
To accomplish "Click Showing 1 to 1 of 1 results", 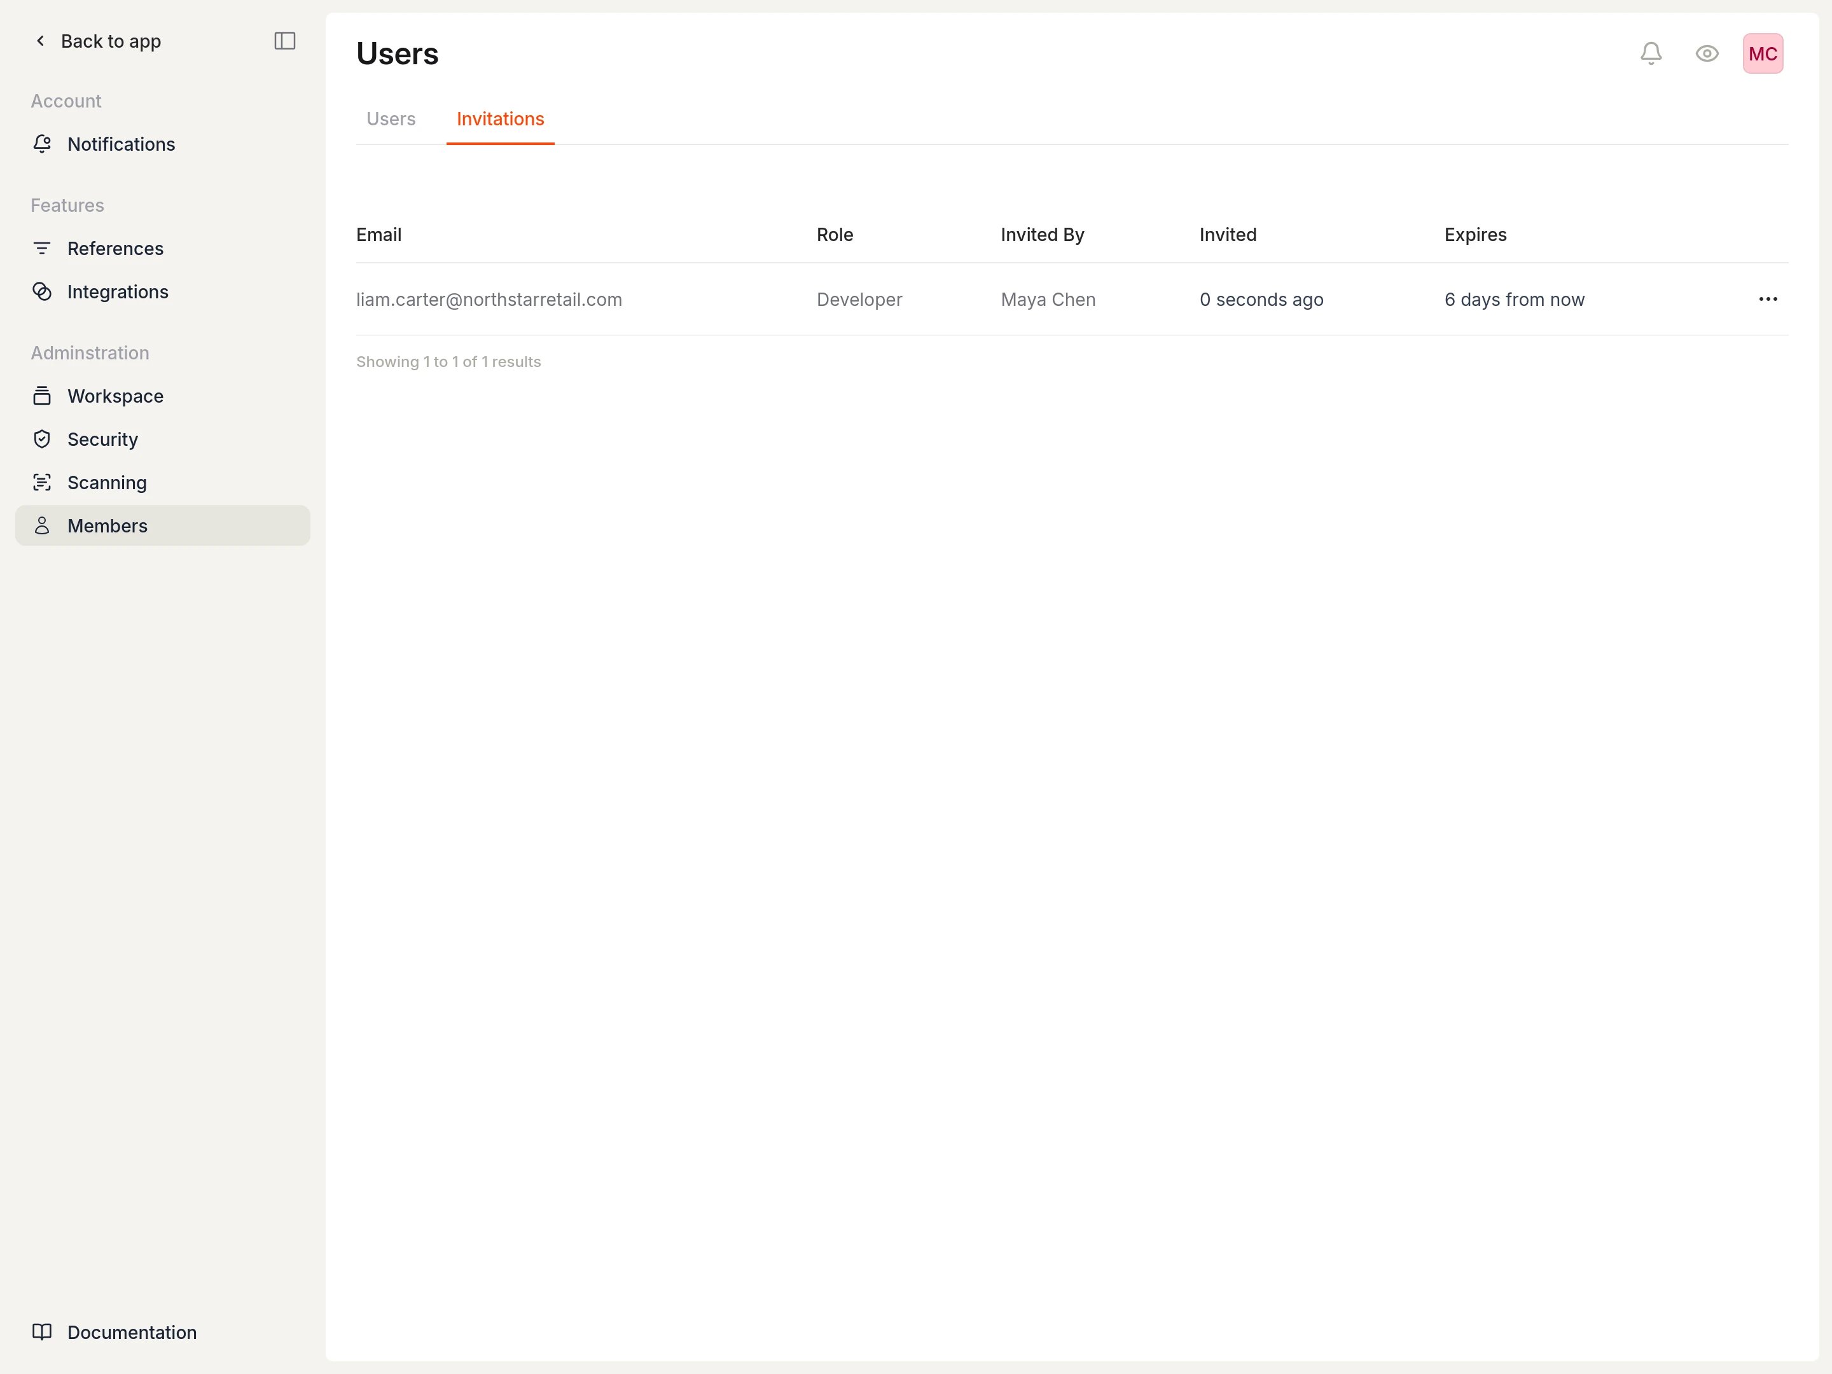I will (448, 362).
